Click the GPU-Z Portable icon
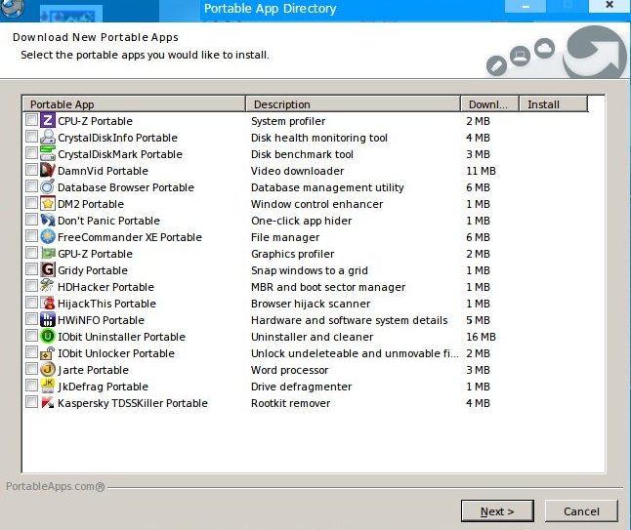 click(48, 253)
